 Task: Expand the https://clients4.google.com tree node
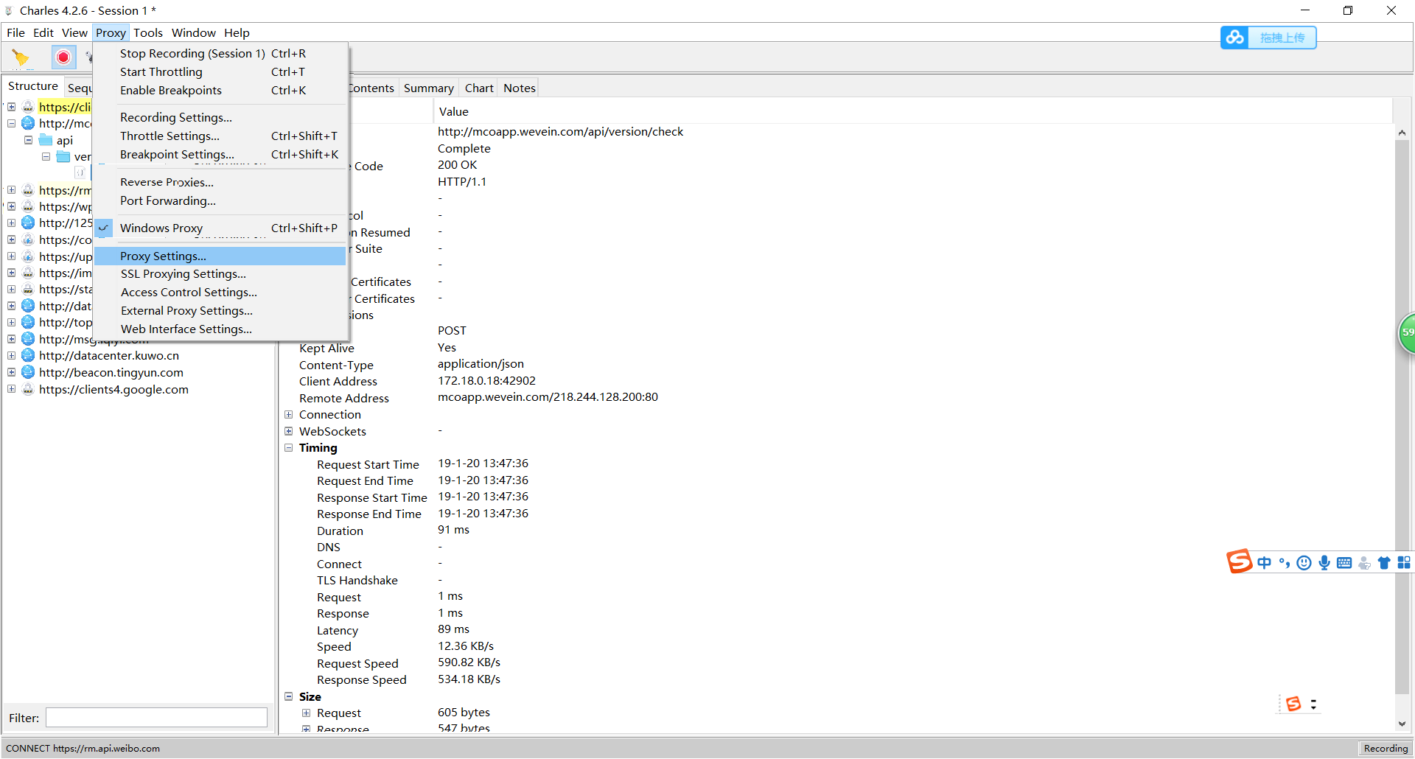[x=12, y=389]
